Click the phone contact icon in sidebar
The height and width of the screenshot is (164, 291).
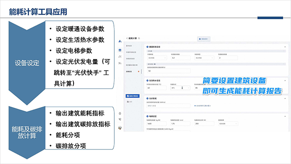pyautogui.click(x=120, y=119)
